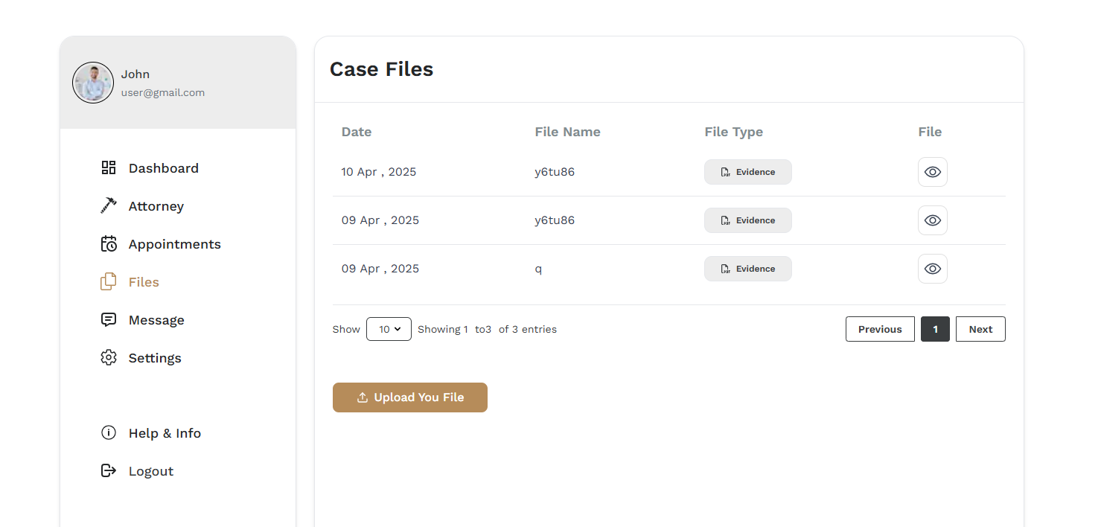
Task: Click the 'of 3 entries' text
Action: click(x=528, y=329)
